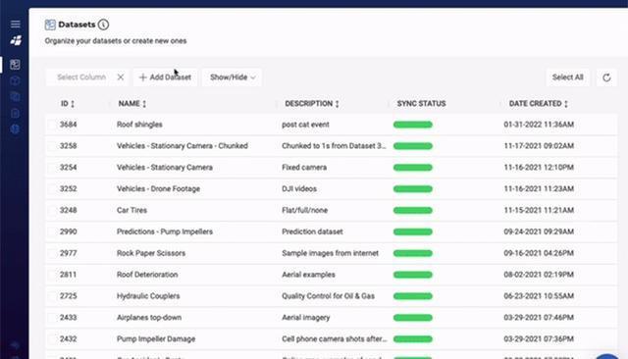Open the Rock Paper Scissors dataset
Image resolution: width=628 pixels, height=359 pixels.
(x=151, y=253)
